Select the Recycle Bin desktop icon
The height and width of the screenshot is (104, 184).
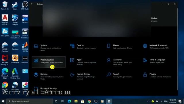[5, 5]
